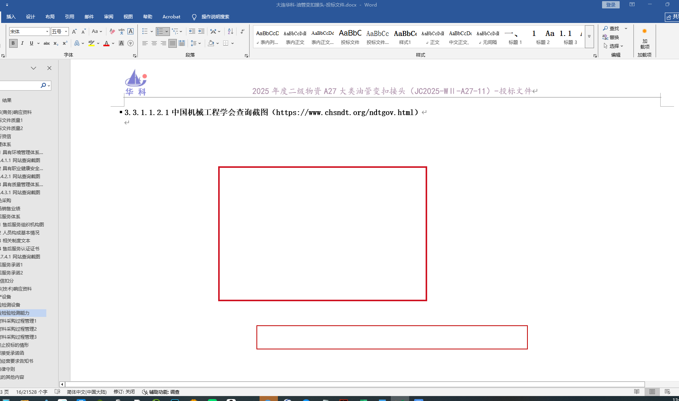Click the bullet list icon

145,31
